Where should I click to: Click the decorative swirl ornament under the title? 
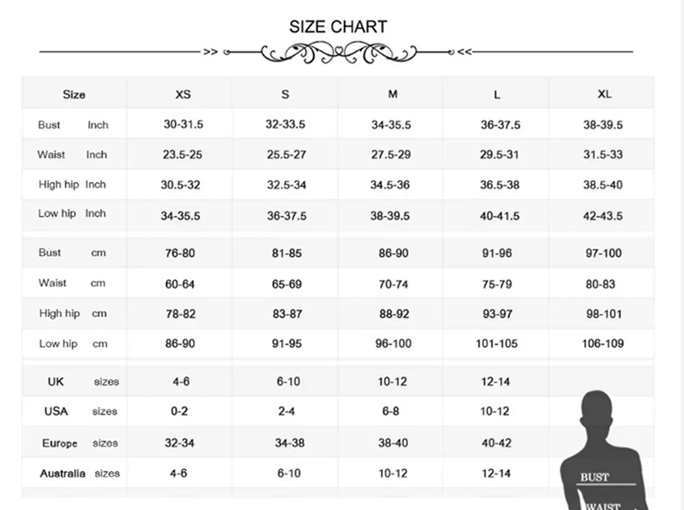339,52
